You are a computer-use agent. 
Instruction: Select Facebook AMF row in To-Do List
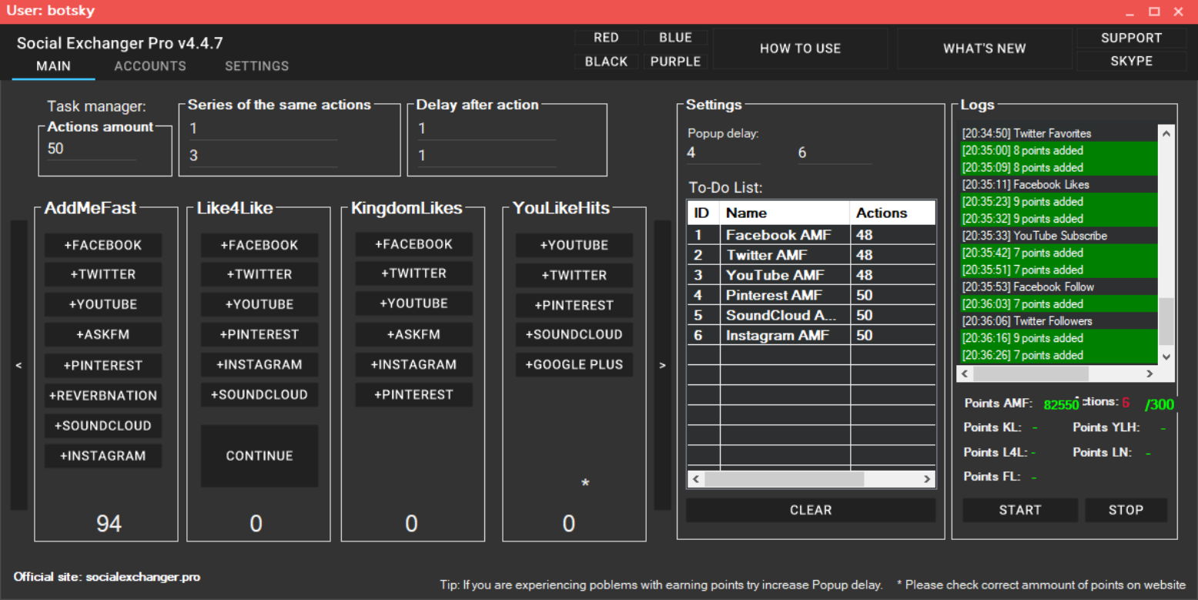tap(811, 235)
